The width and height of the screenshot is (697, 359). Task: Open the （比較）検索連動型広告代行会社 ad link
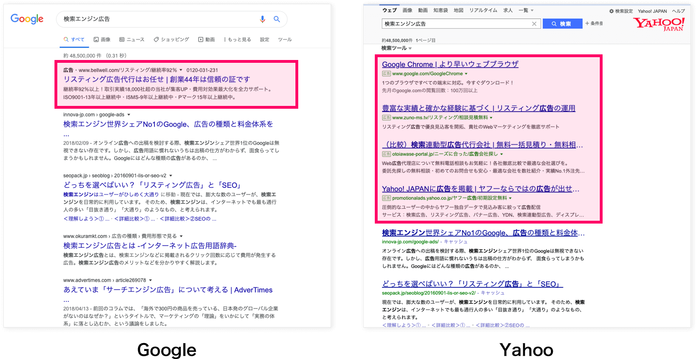[x=483, y=145]
